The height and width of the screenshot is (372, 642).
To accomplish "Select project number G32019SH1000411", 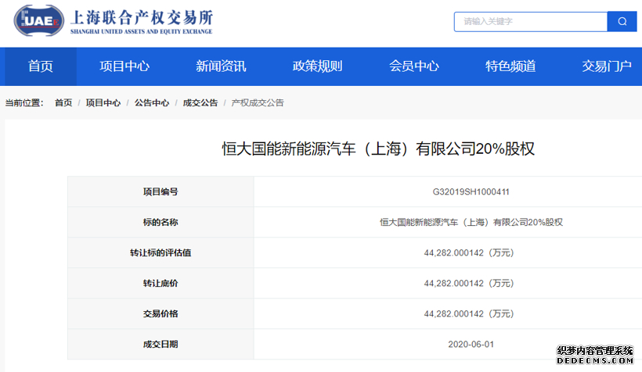I will pos(471,191).
